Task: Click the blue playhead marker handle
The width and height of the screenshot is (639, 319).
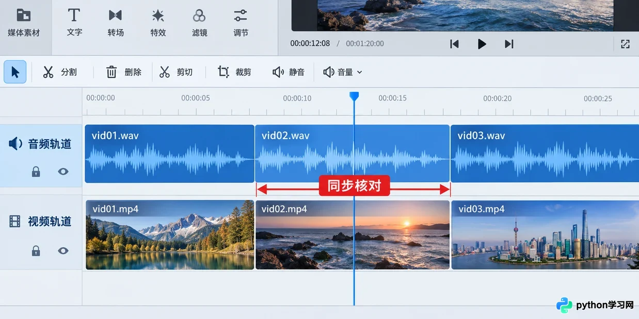Action: pos(354,96)
